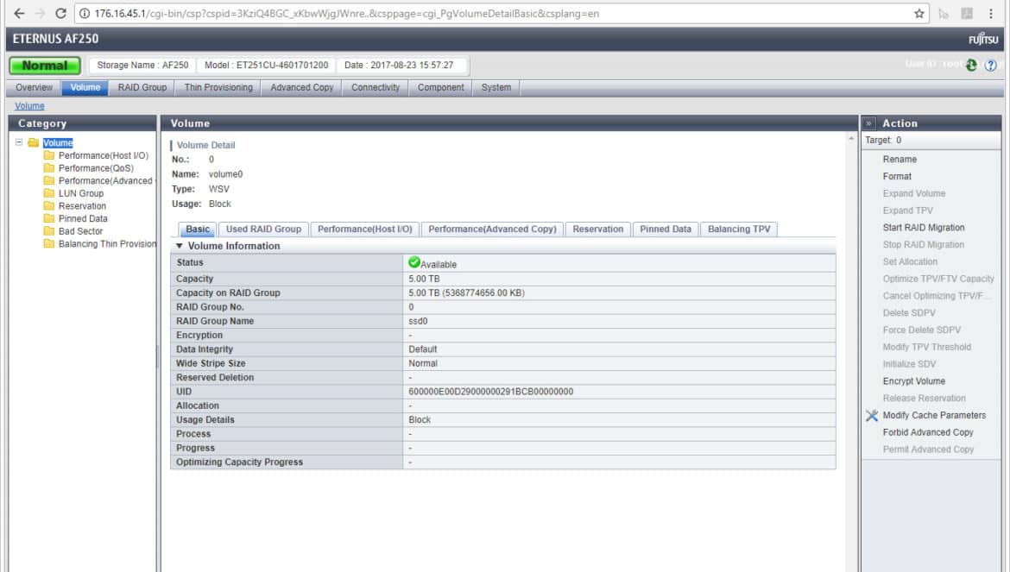Screen dimensions: 1010x572
Task: Open the Reservation detail tab
Action: [597, 229]
